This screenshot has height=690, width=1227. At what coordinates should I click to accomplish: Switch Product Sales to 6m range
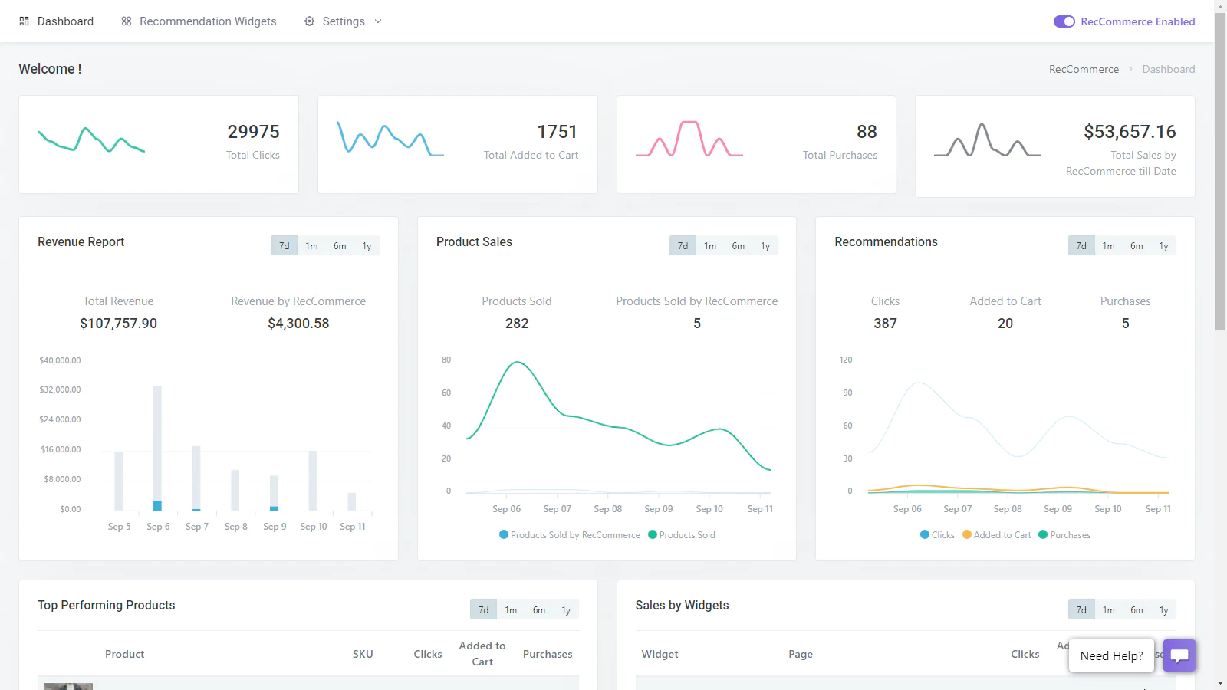(738, 246)
